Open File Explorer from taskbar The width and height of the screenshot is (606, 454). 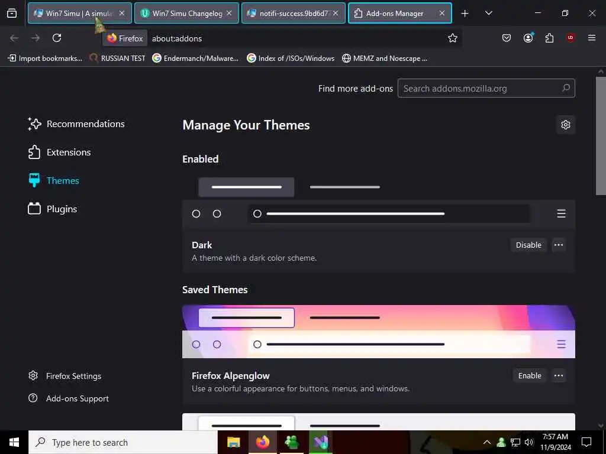233,442
